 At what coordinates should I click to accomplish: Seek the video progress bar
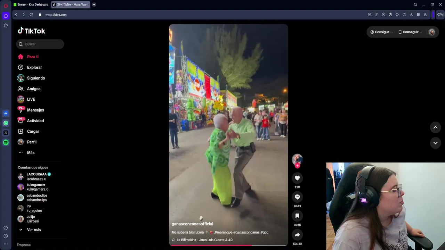(228, 245)
